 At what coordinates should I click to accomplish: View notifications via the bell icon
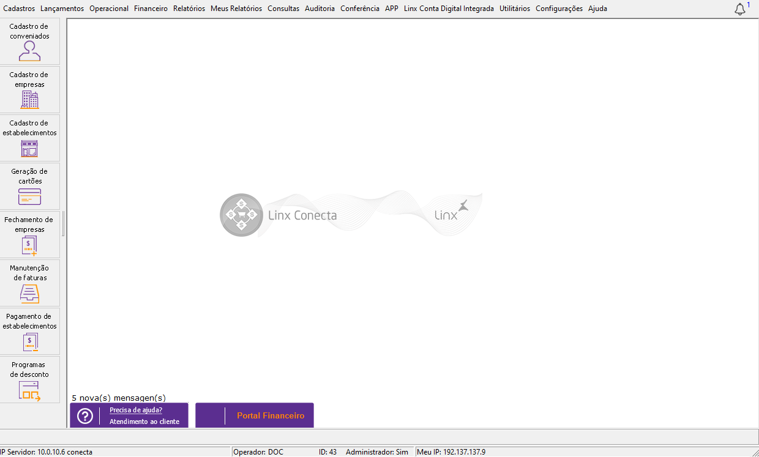740,9
